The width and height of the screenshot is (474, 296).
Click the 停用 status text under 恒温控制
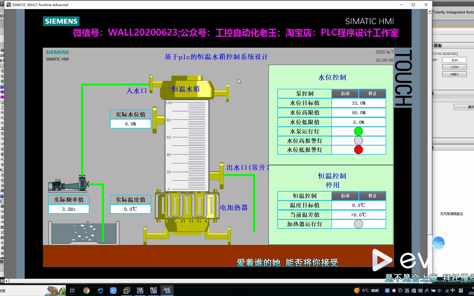(332, 185)
